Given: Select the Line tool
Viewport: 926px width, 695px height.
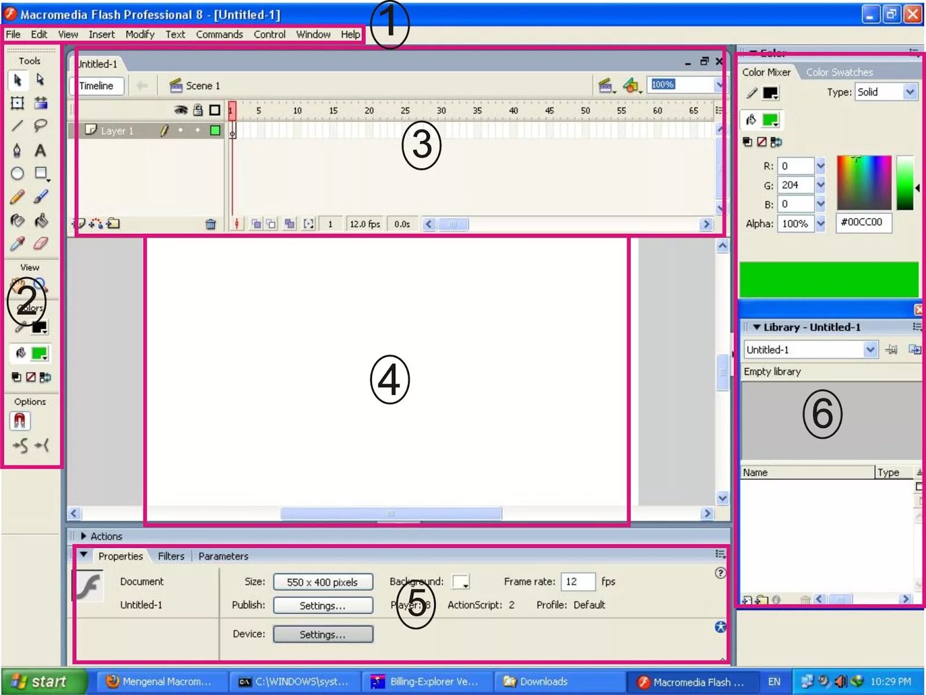Looking at the screenshot, I should (x=17, y=126).
